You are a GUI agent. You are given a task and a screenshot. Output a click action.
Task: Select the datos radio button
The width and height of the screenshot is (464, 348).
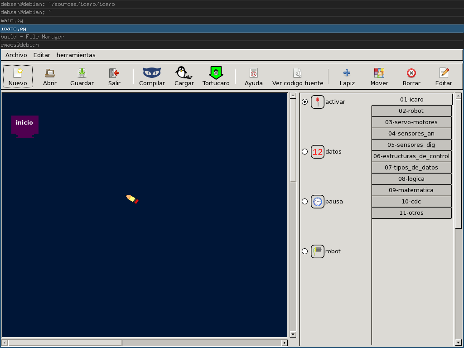(305, 151)
